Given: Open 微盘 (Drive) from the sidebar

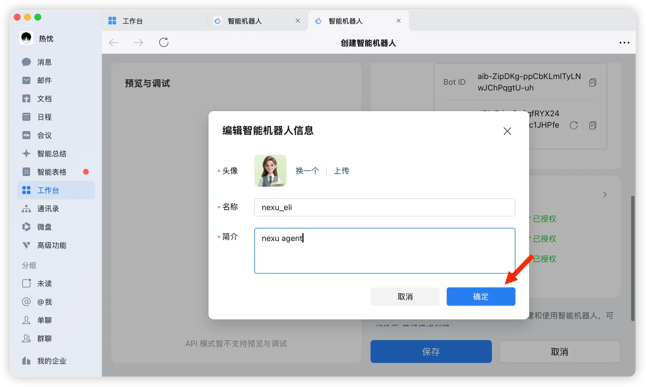Looking at the screenshot, I should (x=44, y=227).
